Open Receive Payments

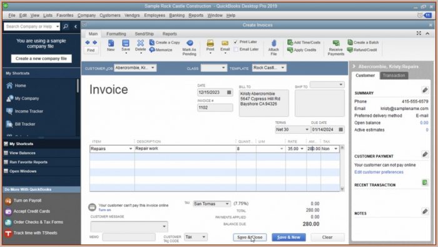(336, 48)
